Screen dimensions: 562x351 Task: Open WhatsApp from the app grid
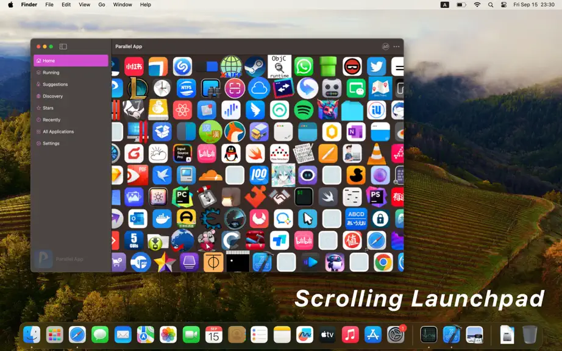304,66
